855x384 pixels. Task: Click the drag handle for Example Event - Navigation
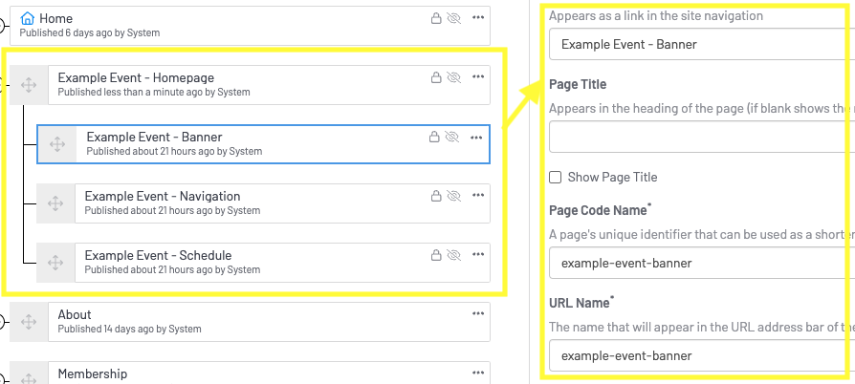pos(55,203)
